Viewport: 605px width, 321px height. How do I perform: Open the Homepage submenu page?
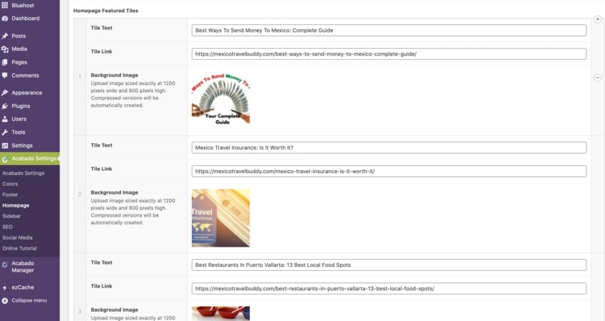point(16,206)
